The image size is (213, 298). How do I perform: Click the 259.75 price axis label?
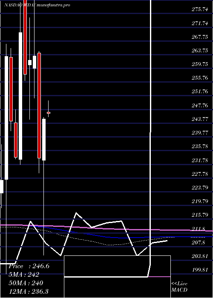200,64
